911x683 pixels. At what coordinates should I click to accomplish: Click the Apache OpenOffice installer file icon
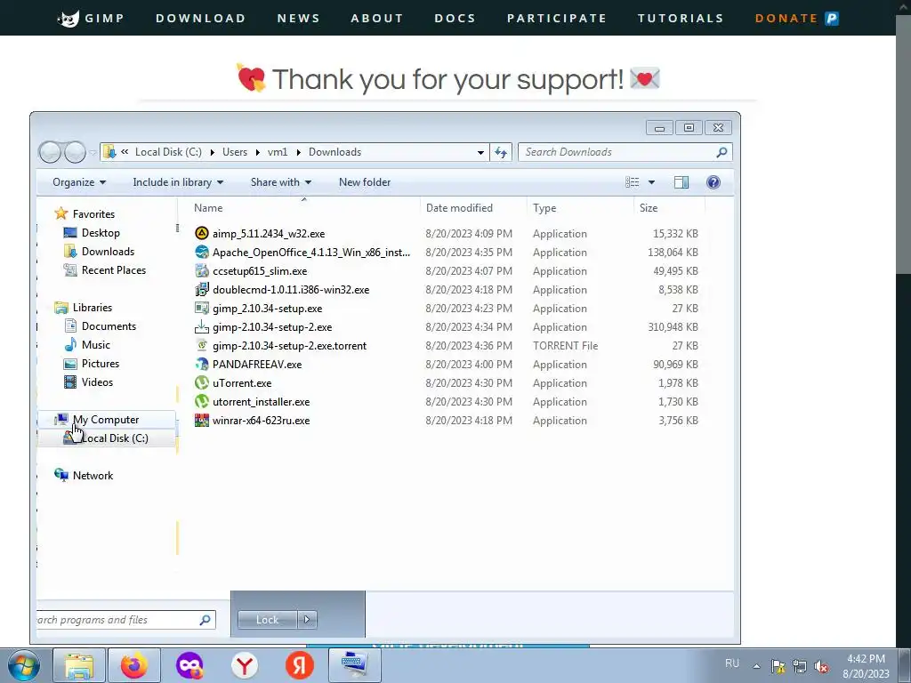point(202,252)
